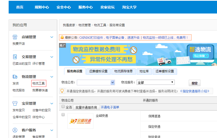Click the 宝贝管理 shirt icon
This screenshot has height=138, width=217.
(15, 103)
